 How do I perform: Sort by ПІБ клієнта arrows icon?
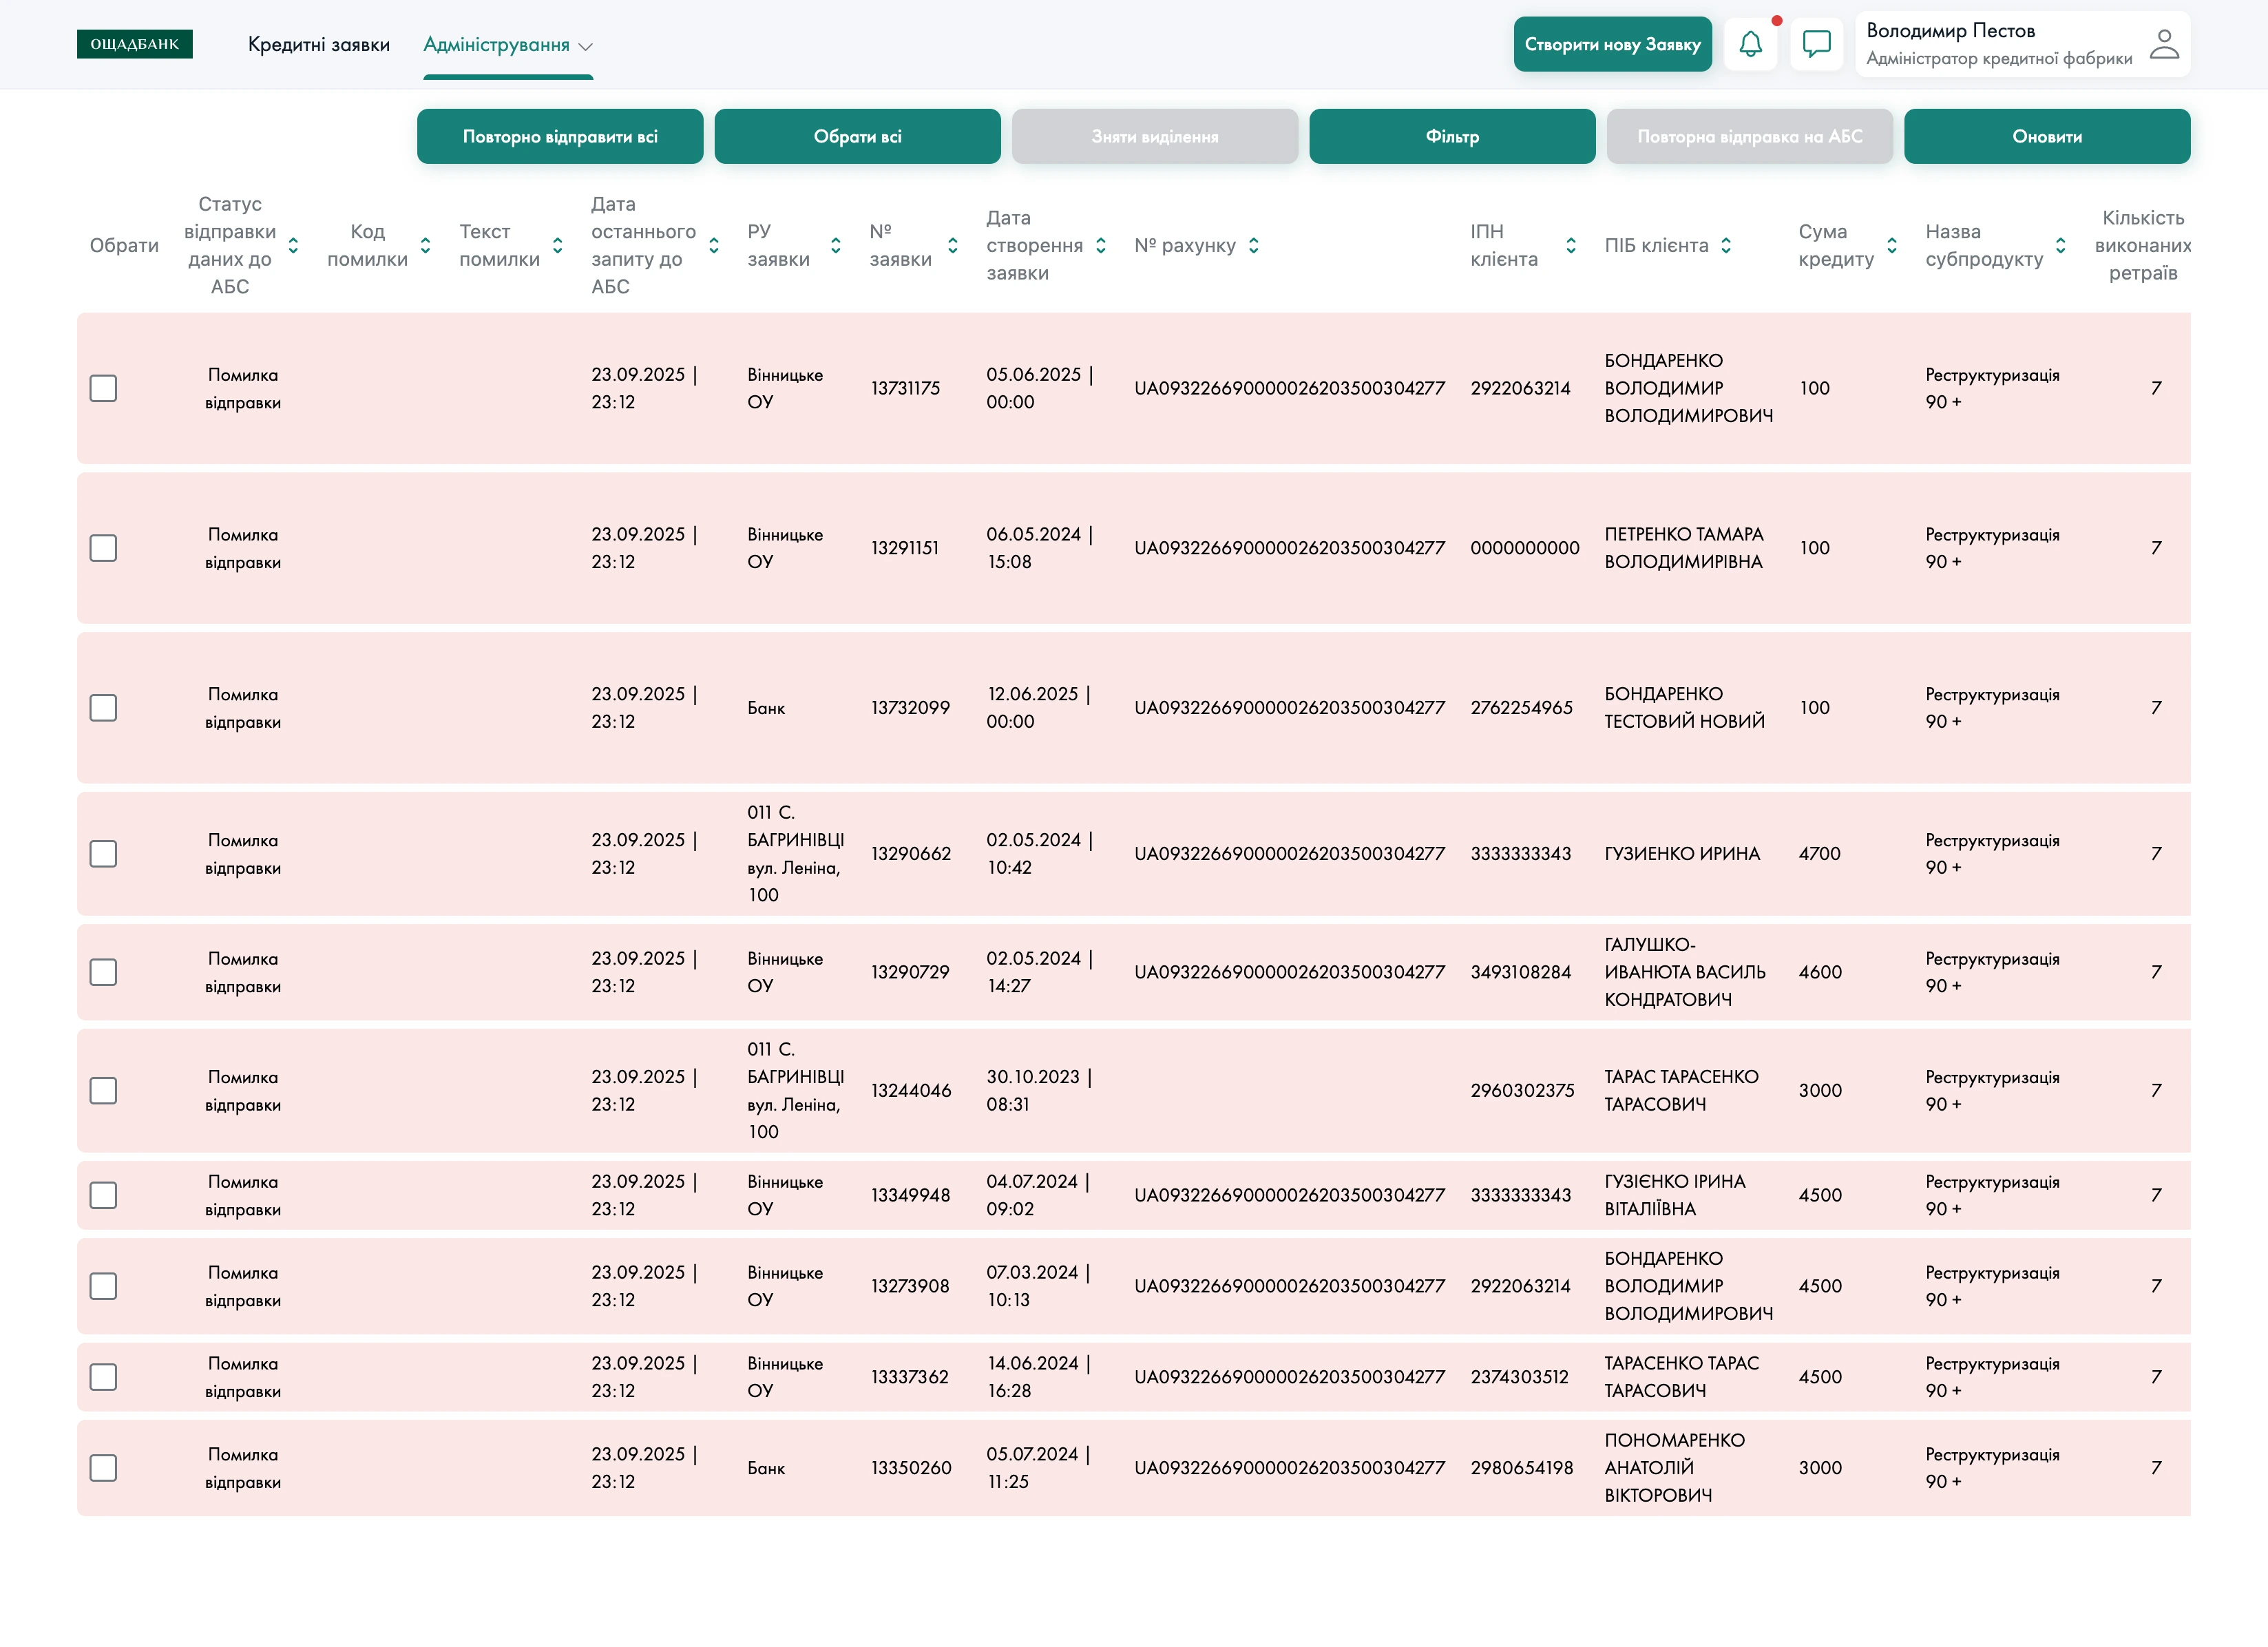click(1726, 245)
